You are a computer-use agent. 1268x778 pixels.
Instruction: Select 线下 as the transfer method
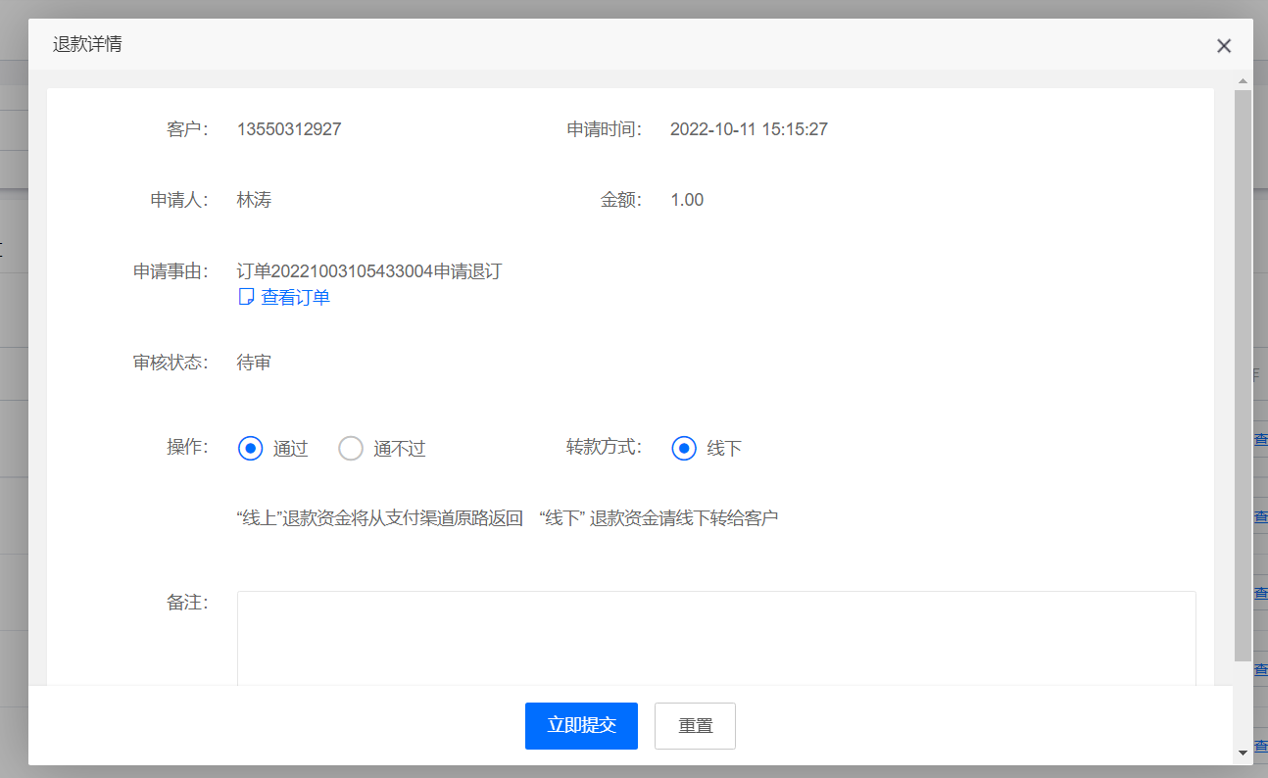click(x=684, y=449)
